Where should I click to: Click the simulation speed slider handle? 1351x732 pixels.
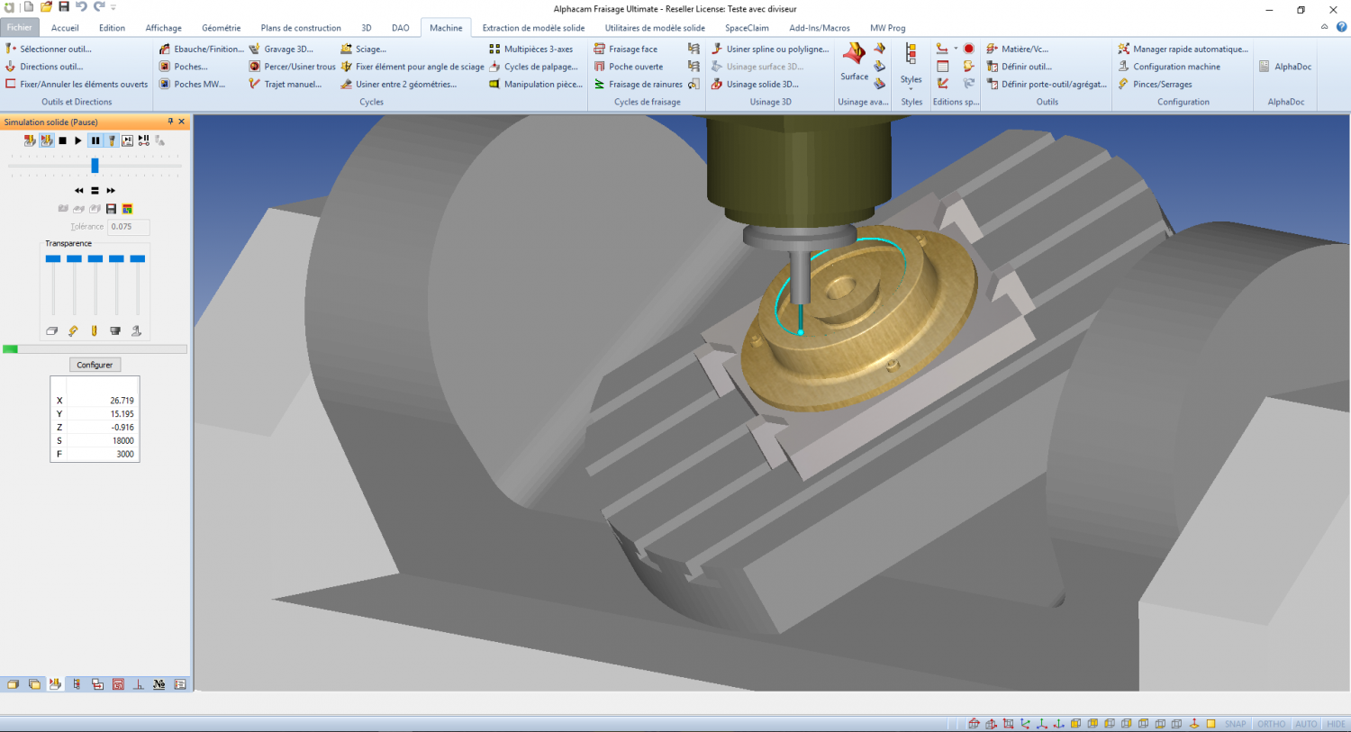(95, 166)
